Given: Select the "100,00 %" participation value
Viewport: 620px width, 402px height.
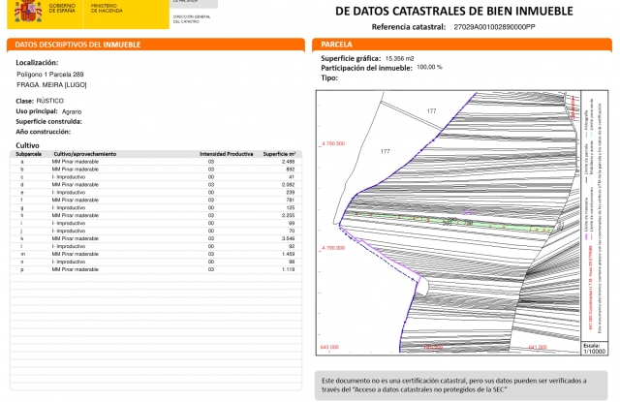Looking at the screenshot, I should click(429, 67).
